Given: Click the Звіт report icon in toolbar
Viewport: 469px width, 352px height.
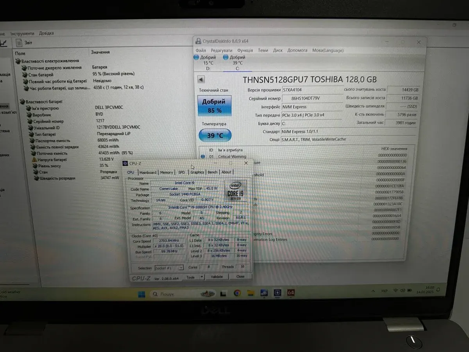Looking at the screenshot, I should tap(19, 43).
